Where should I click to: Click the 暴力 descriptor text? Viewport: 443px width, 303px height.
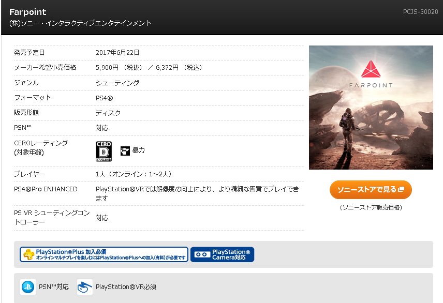click(139, 150)
